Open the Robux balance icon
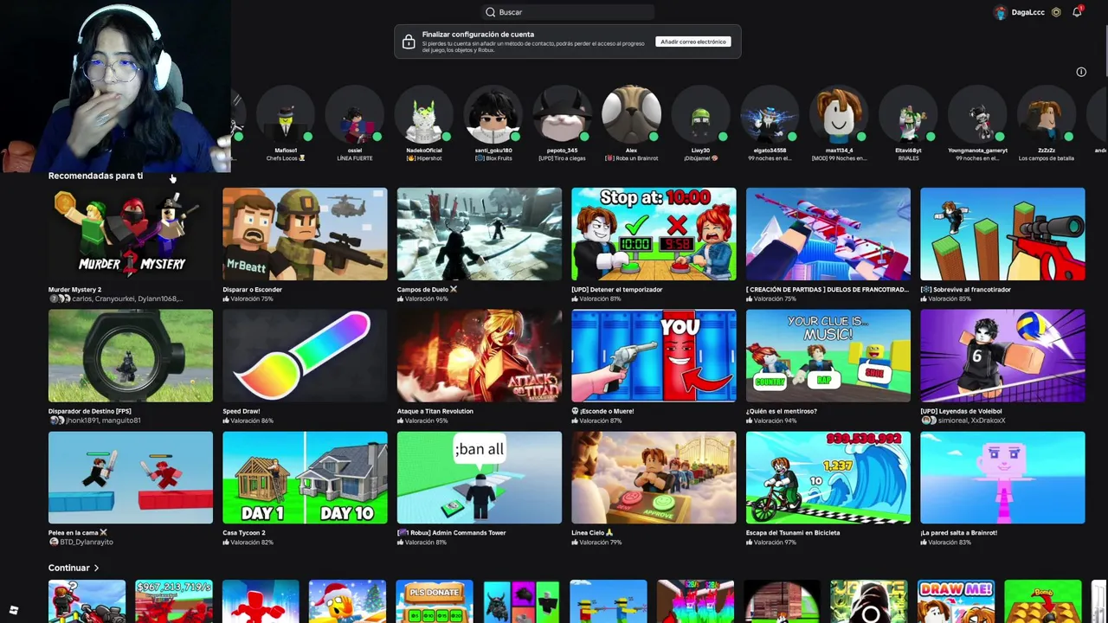 coord(1056,12)
